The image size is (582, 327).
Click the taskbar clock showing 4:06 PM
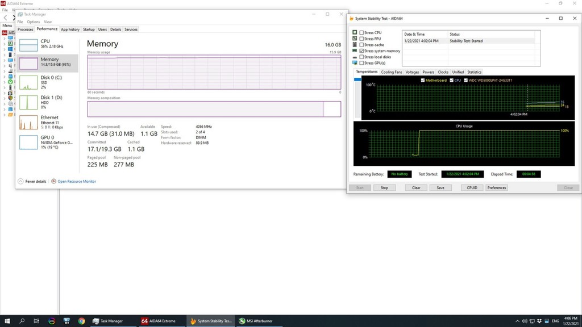(571, 321)
